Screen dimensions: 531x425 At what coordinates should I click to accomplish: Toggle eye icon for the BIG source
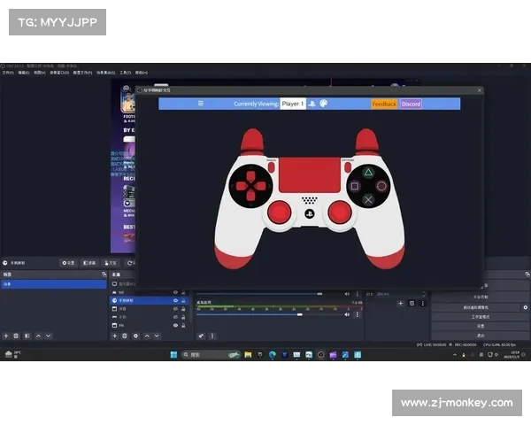point(175,292)
